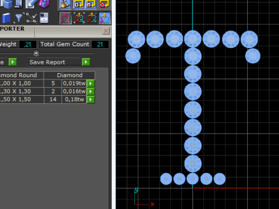Viewport: 279px width, 209px height.
Task: Click the dotted points checkmark selection icon
Action: (31, 18)
